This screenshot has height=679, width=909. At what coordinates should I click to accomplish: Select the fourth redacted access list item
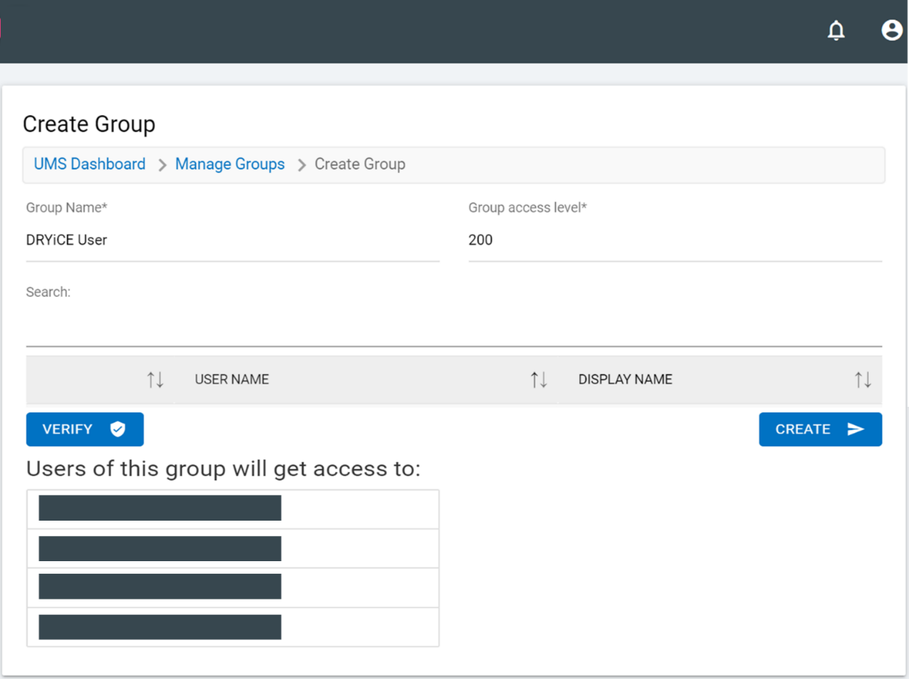(x=160, y=627)
